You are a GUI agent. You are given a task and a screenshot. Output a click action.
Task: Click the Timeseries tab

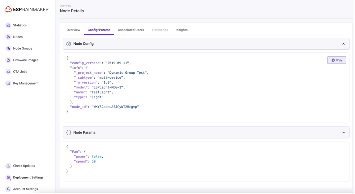[160, 30]
